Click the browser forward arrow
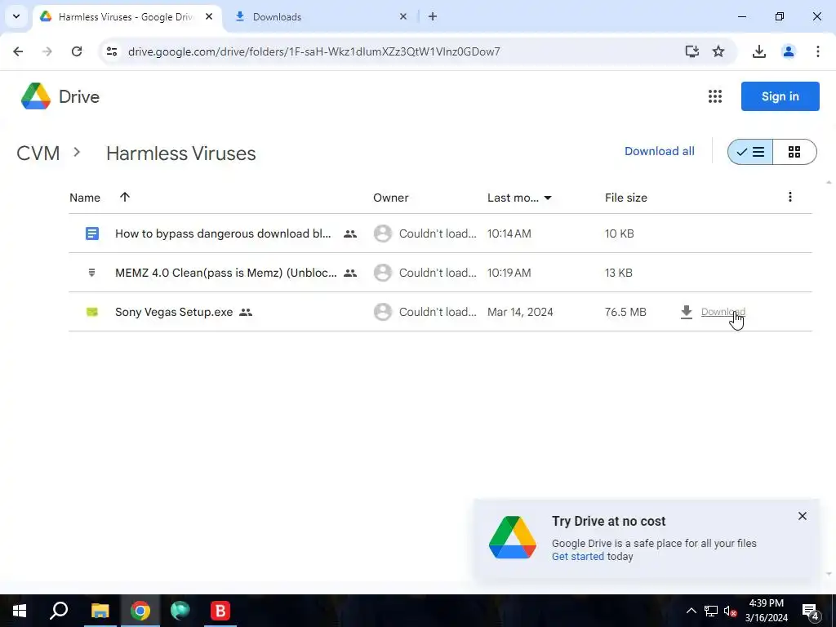 (x=47, y=51)
